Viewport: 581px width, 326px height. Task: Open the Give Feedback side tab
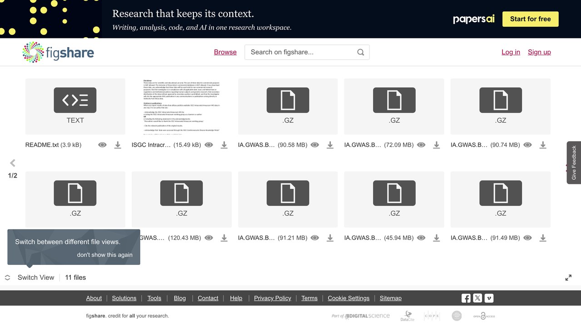pyautogui.click(x=574, y=163)
